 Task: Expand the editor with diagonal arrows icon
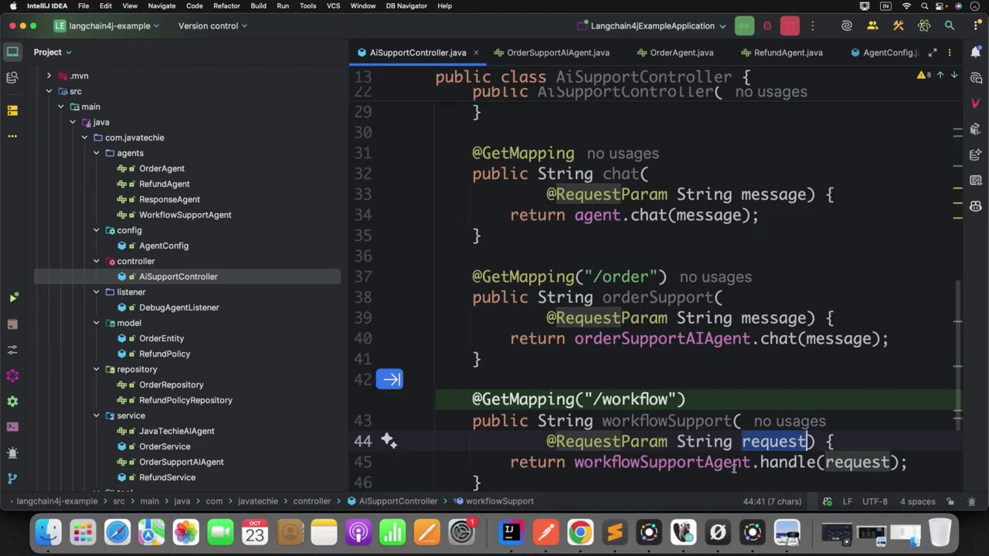pyautogui.click(x=933, y=53)
